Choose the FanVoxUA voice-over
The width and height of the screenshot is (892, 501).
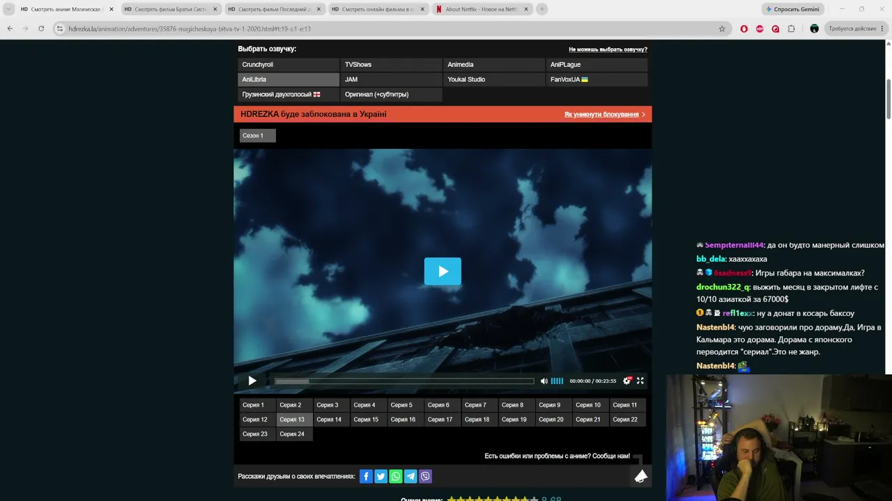[x=597, y=79]
